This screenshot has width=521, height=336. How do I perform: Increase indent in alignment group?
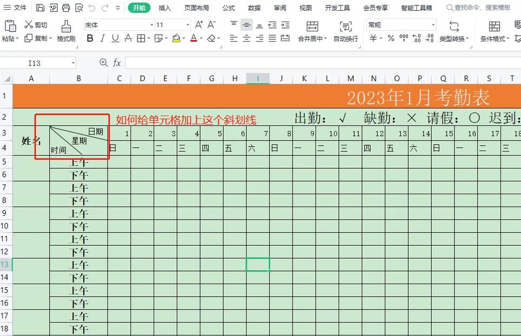click(x=285, y=25)
